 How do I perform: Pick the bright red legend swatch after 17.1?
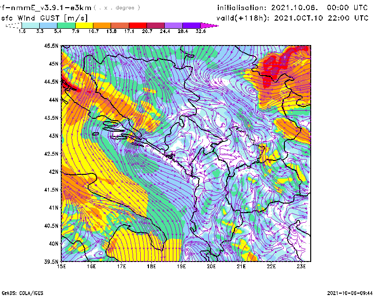138,25
